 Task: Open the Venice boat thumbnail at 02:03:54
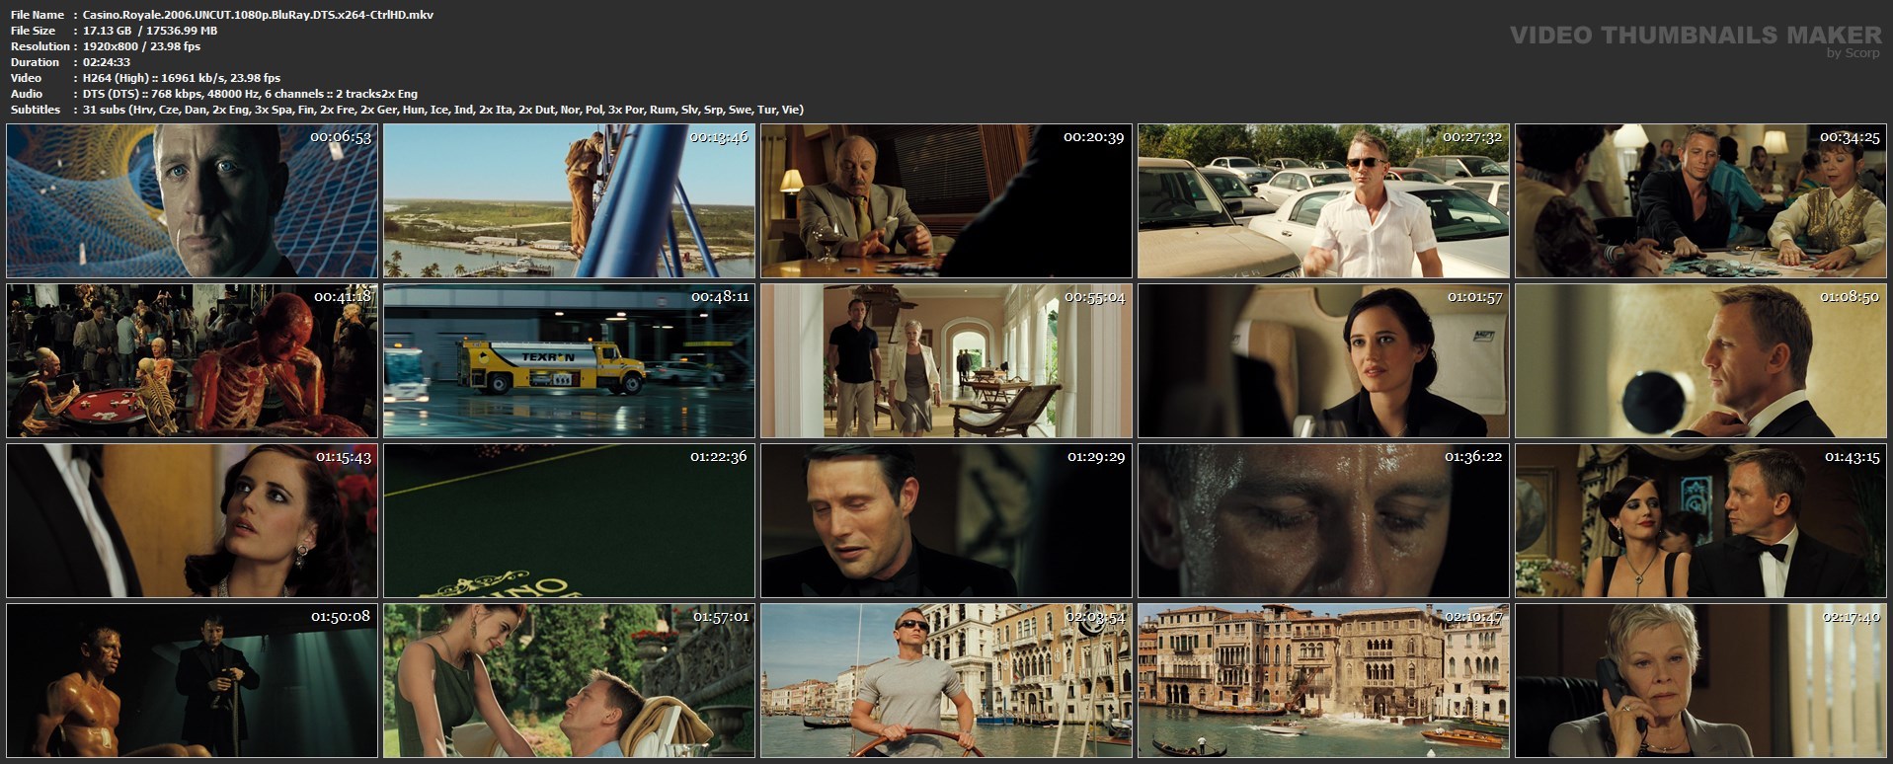point(946,681)
